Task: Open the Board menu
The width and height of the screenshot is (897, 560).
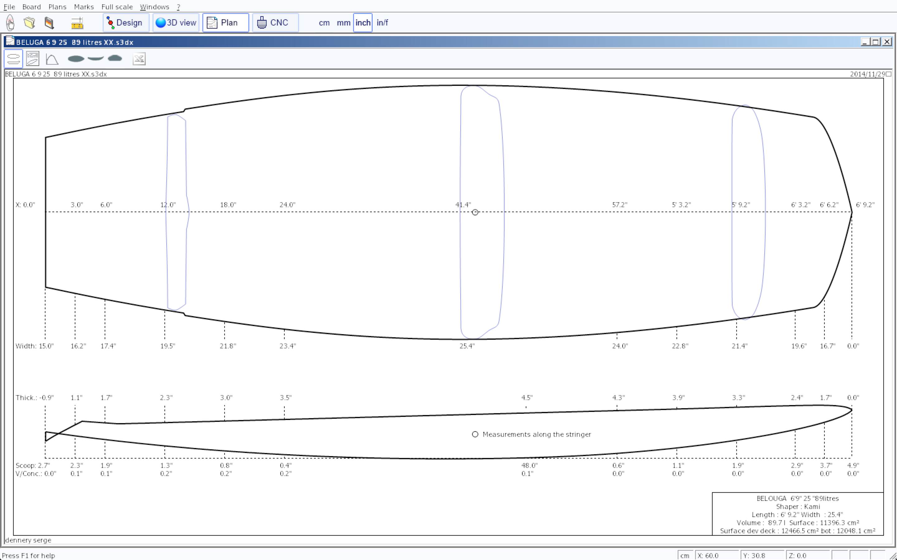Action: coord(31,7)
